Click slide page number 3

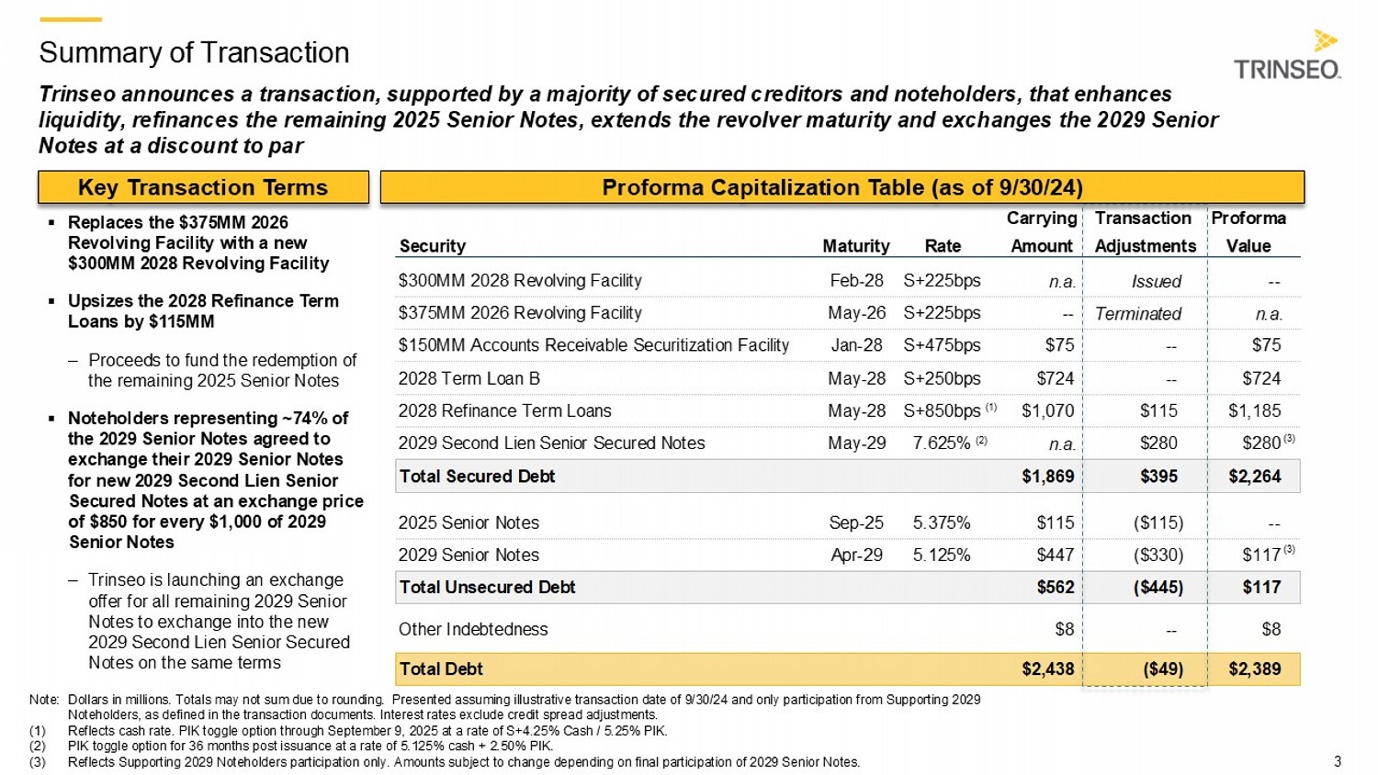coord(1338,761)
